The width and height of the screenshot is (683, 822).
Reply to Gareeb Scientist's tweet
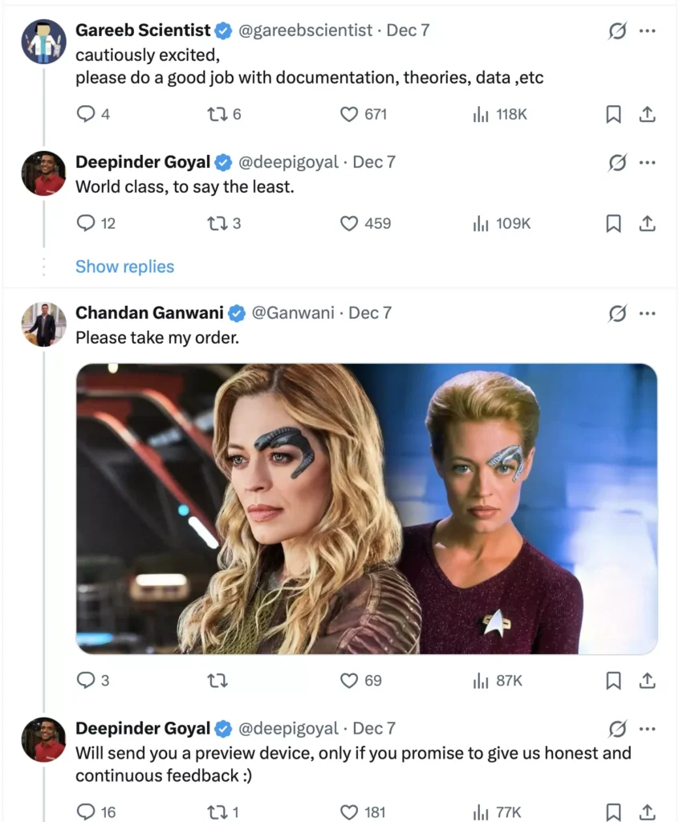click(x=86, y=115)
